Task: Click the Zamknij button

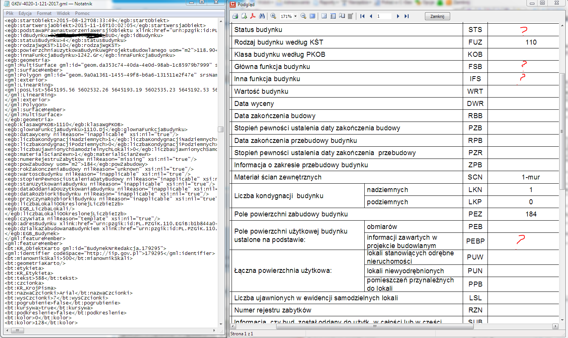Action: [437, 16]
